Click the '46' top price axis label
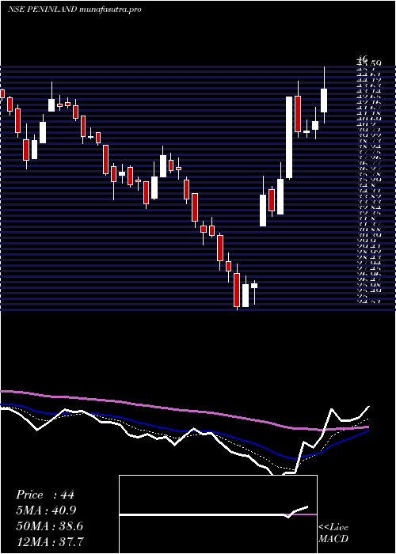The image size is (396, 554). [x=363, y=59]
